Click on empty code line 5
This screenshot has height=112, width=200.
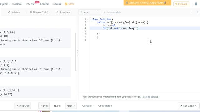coord(145,31)
